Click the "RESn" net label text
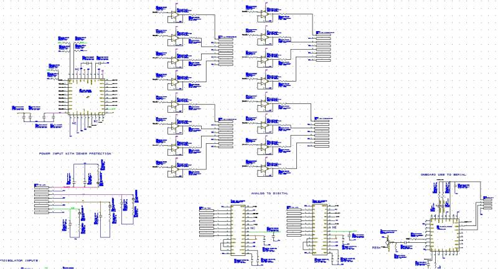498x269 pixels. tap(376, 248)
